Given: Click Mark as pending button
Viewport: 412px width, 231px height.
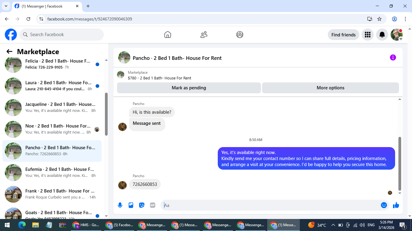Looking at the screenshot, I should click(189, 88).
